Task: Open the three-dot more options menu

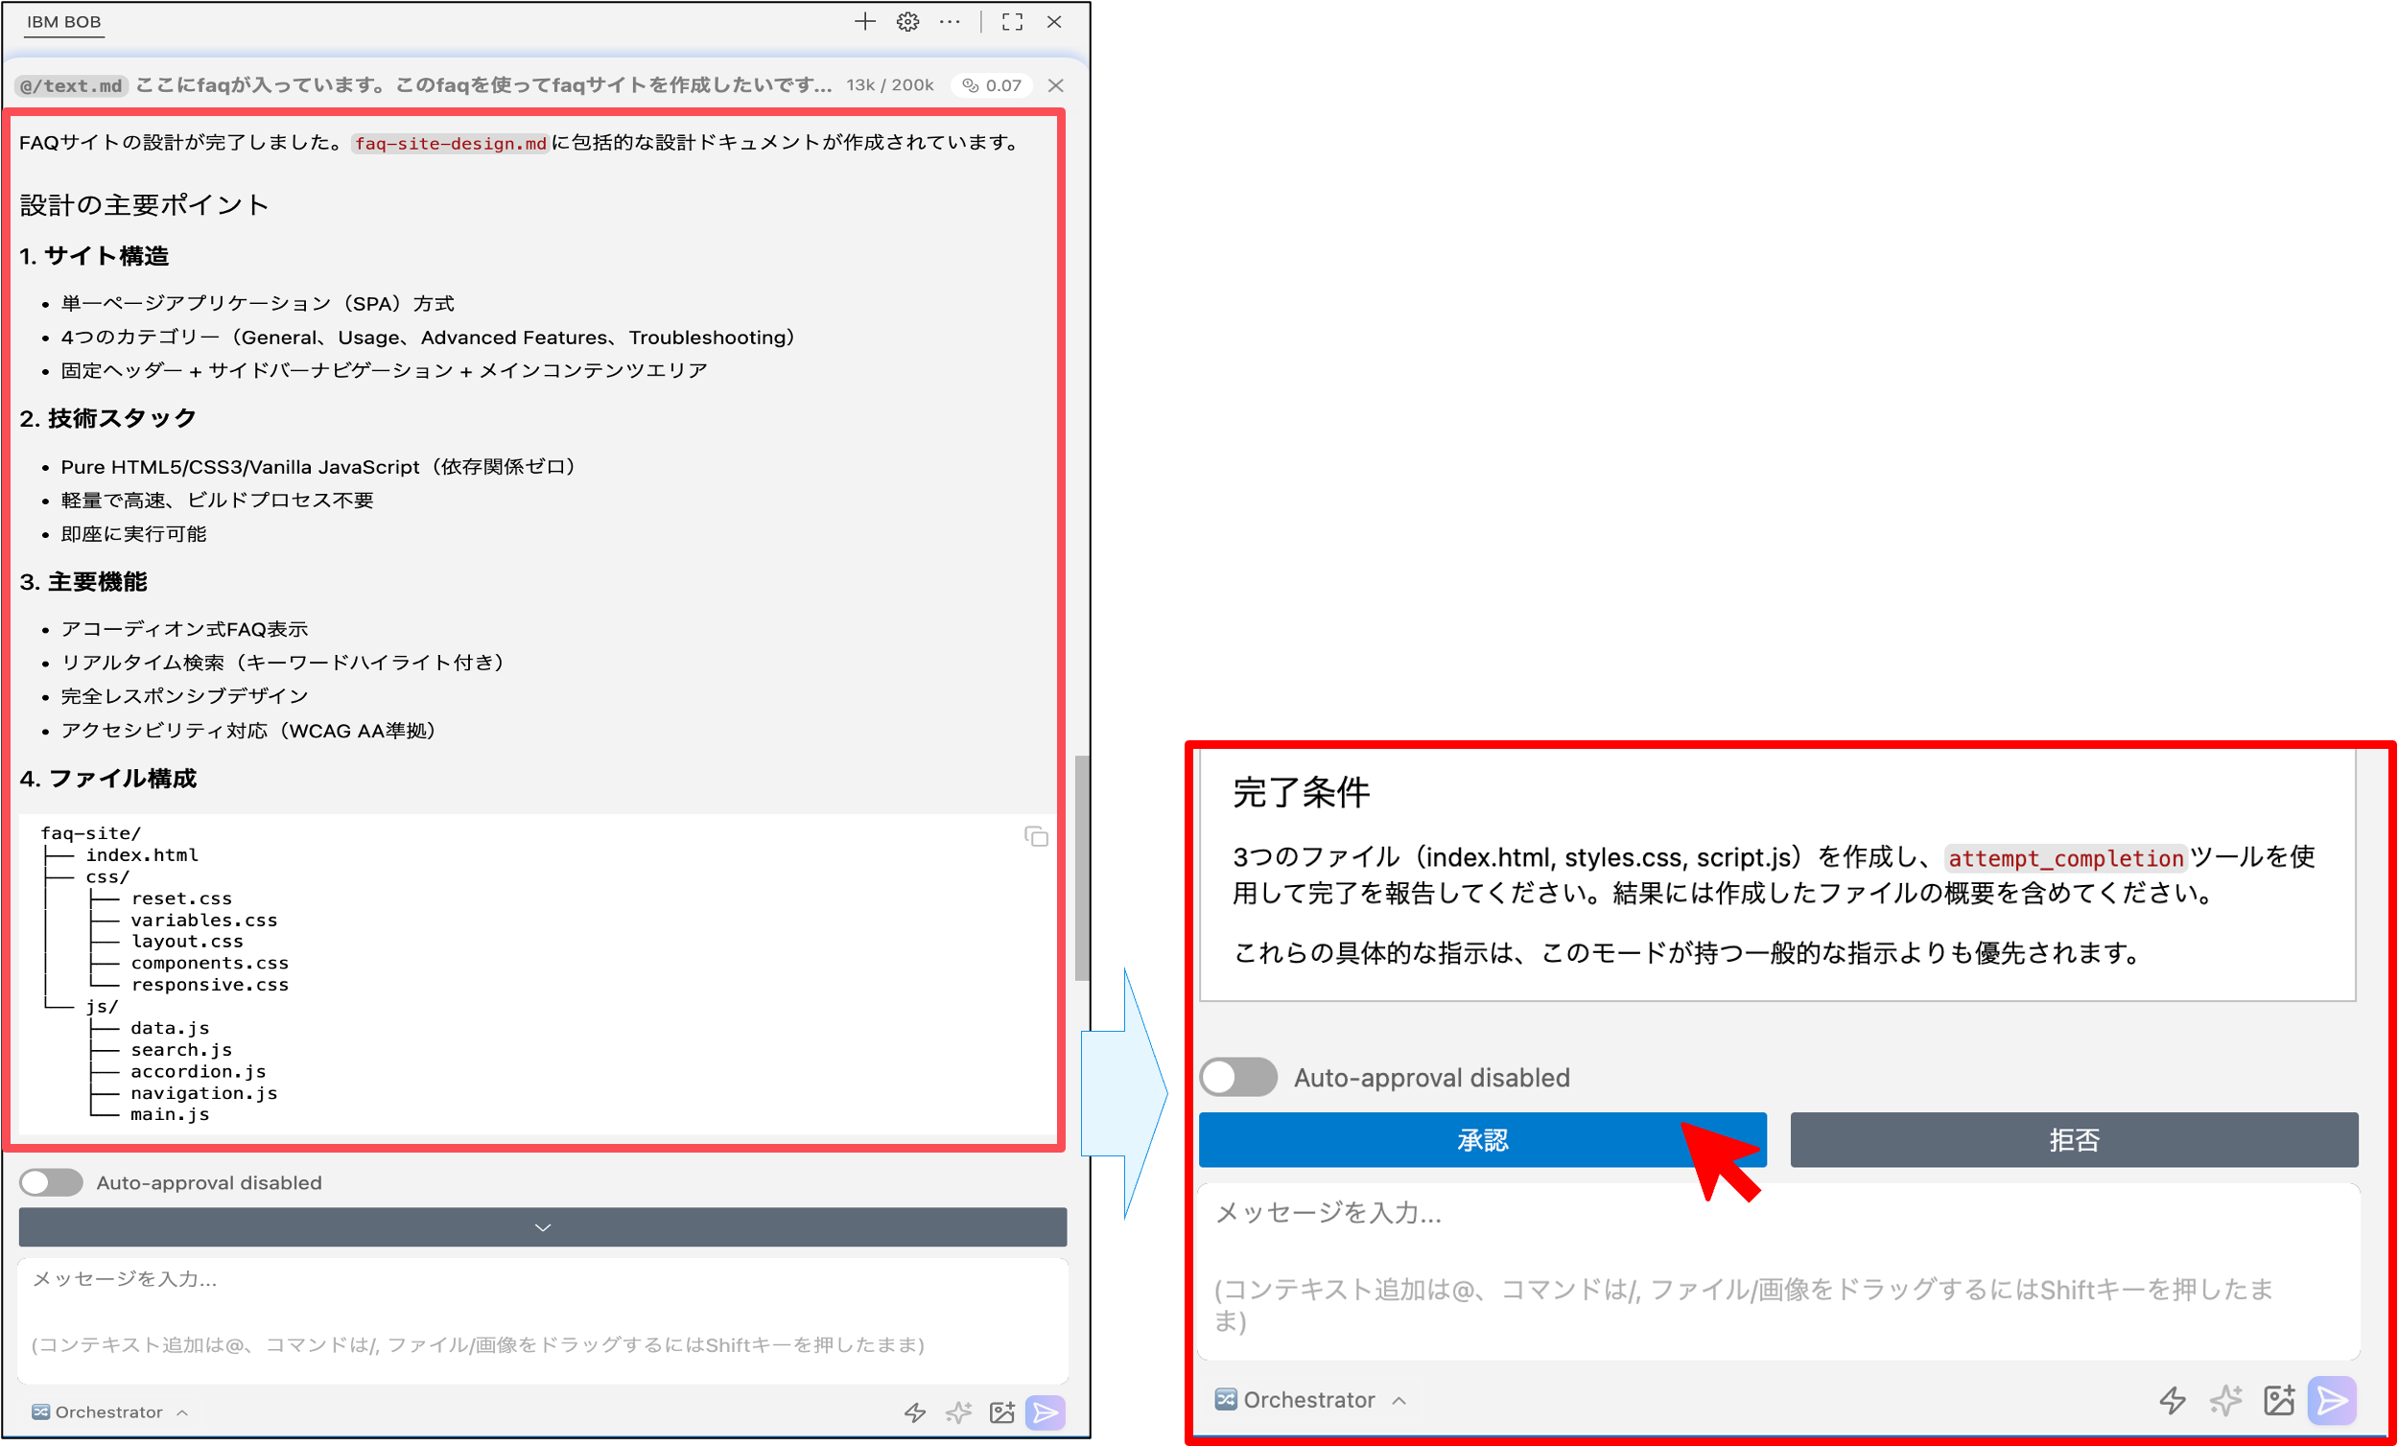Action: (950, 21)
